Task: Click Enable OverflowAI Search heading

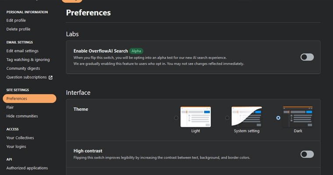Action: (101, 51)
